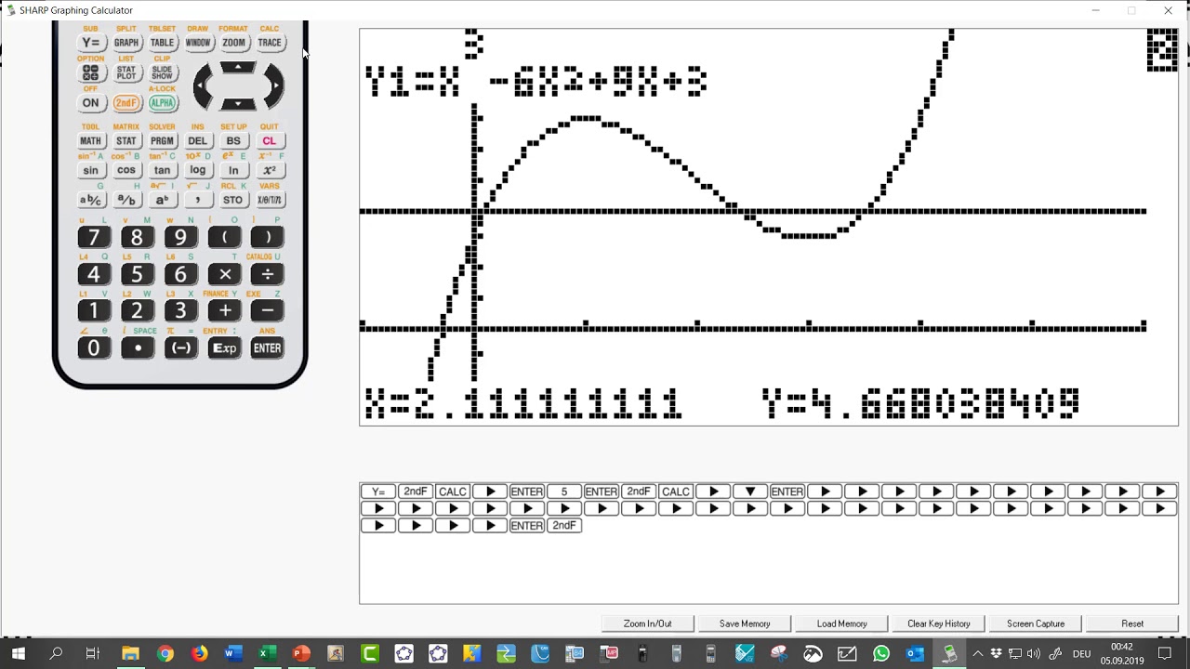Click the a b/c mixed fraction key
The width and height of the screenshot is (1190, 669).
(90, 200)
